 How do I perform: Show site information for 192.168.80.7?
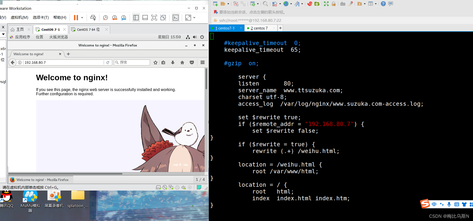click(20, 62)
